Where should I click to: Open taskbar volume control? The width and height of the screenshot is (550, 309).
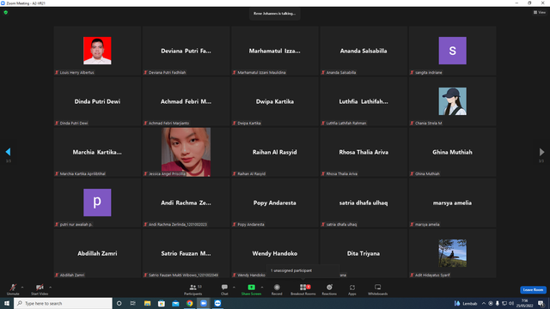click(x=511, y=303)
